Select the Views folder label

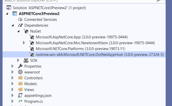(29, 90)
